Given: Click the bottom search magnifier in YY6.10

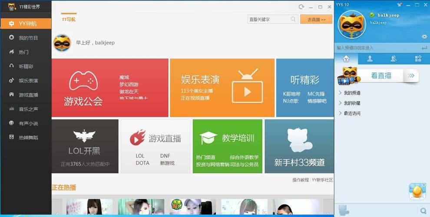Looking at the screenshot, I should [x=423, y=210].
